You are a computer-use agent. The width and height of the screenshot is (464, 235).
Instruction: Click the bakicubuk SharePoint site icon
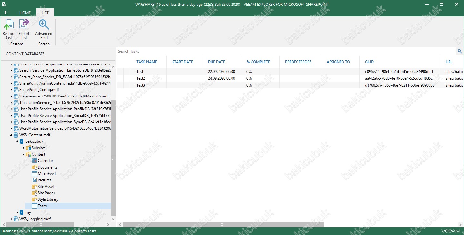22,141
